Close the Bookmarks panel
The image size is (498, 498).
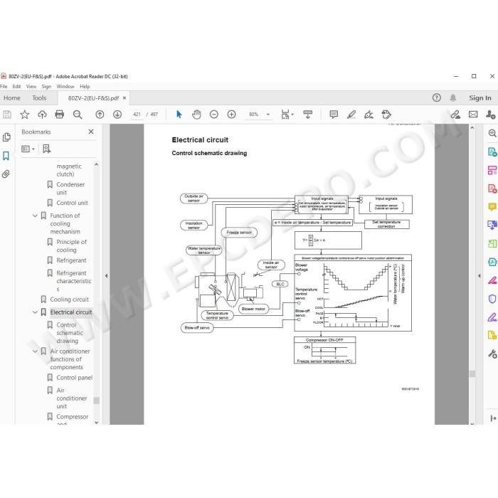click(x=91, y=132)
